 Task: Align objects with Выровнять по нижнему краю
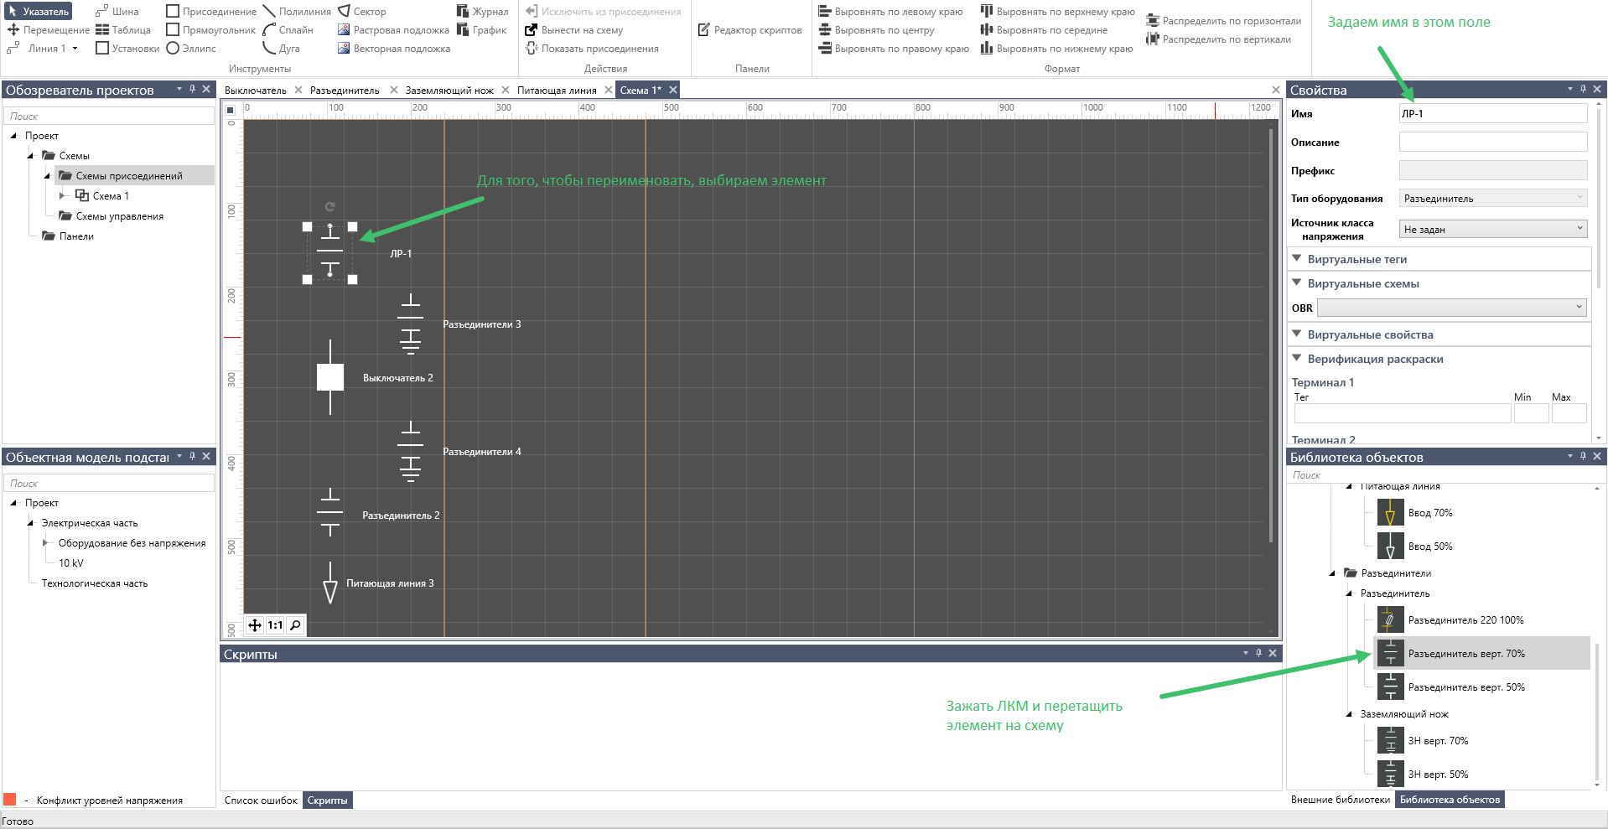point(1056,49)
